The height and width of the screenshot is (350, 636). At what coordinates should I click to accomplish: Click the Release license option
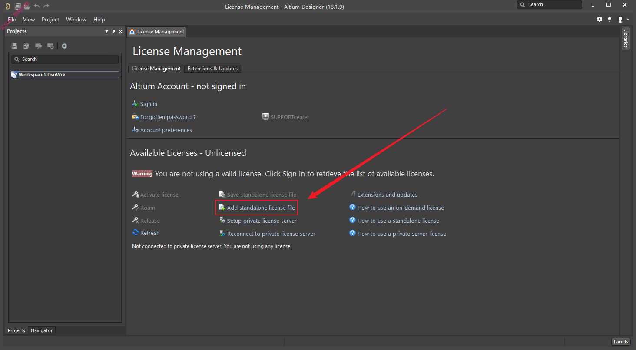tap(150, 221)
